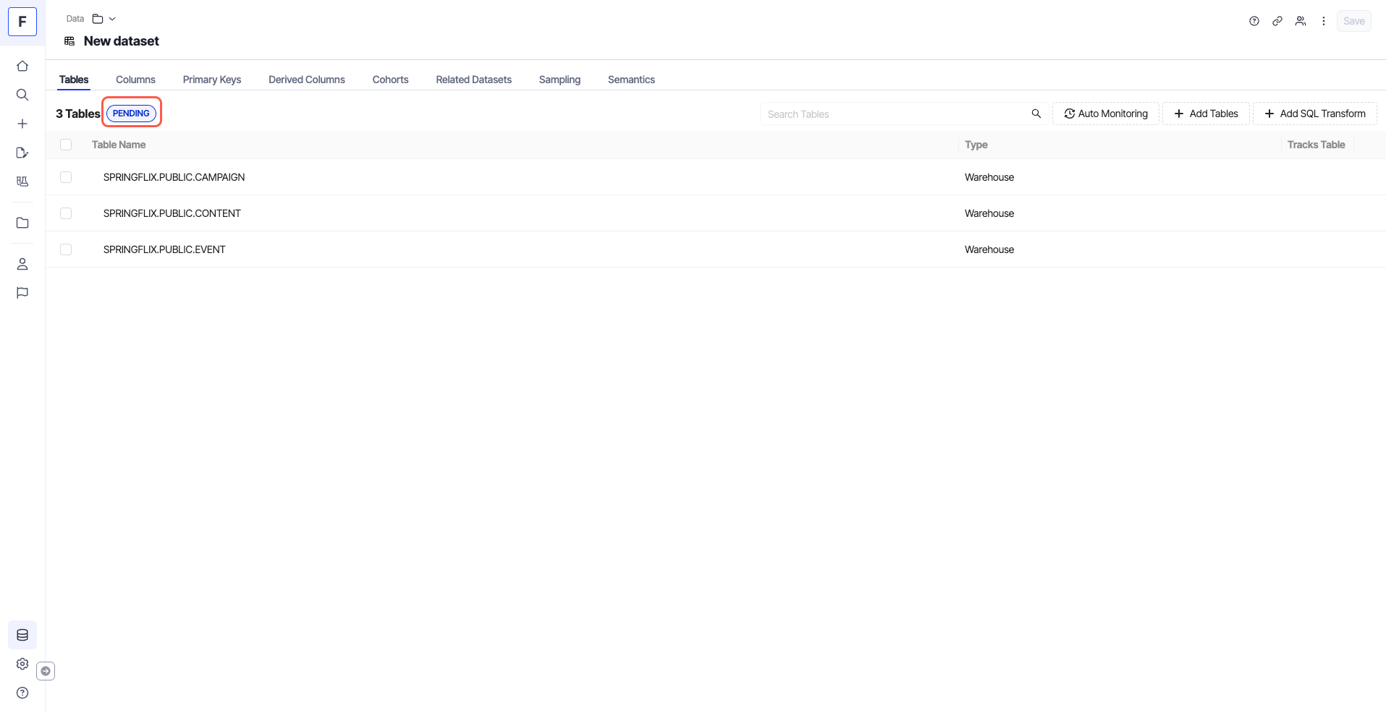
Task: Check the SPRINGFLIX.PUBLIC.CONTENT row checkbox
Action: (66, 213)
